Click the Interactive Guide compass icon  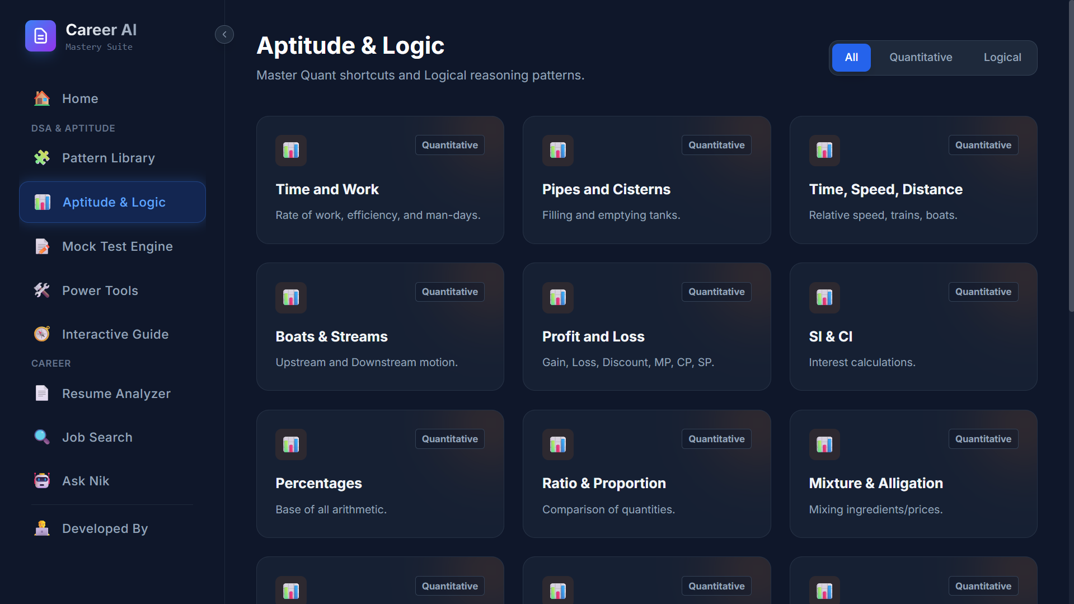[x=42, y=334]
